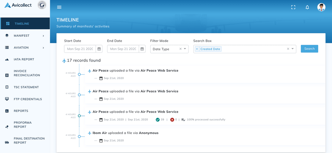Click the processed checklist icon
The height and width of the screenshot is (153, 332).
pyautogui.click(x=183, y=120)
